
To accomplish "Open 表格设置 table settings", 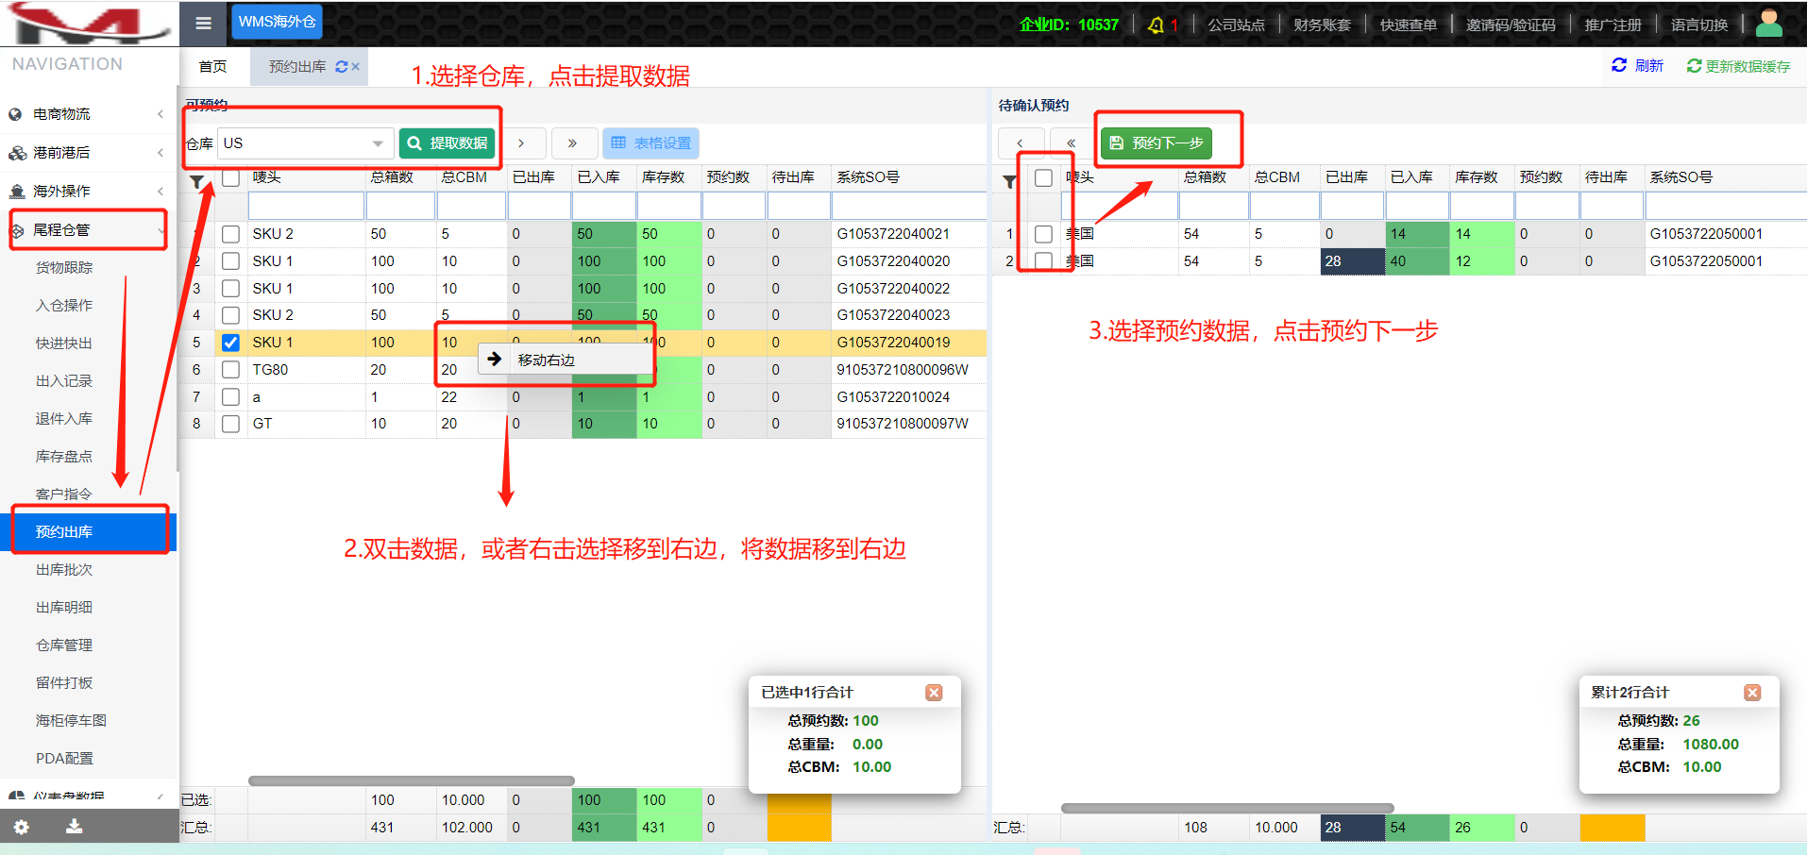I will (x=651, y=143).
